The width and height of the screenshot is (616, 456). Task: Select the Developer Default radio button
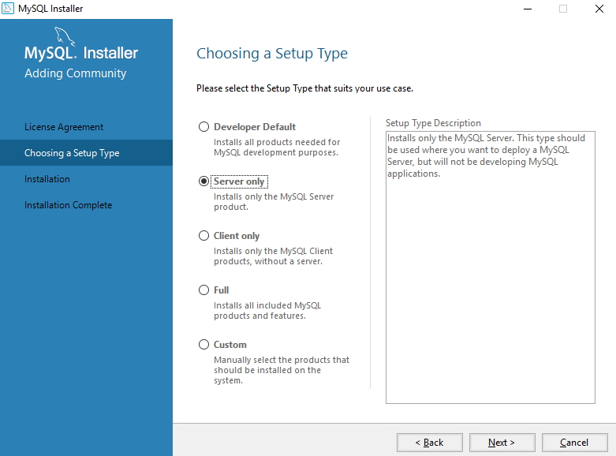pos(203,126)
